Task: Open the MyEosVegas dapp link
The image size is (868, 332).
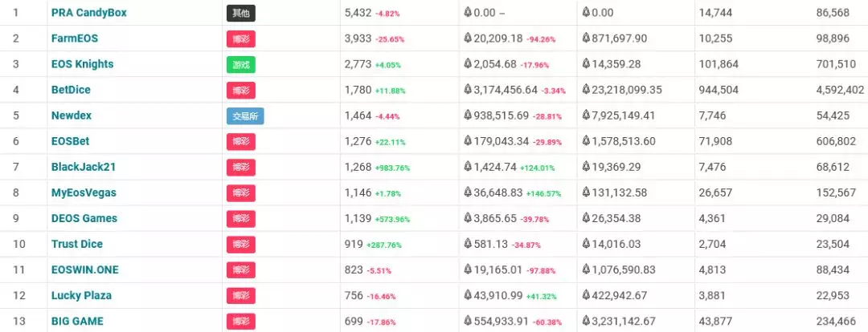Action: tap(84, 192)
